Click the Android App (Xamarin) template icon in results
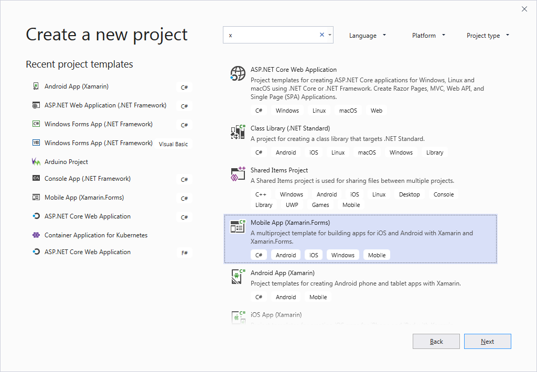 238,277
